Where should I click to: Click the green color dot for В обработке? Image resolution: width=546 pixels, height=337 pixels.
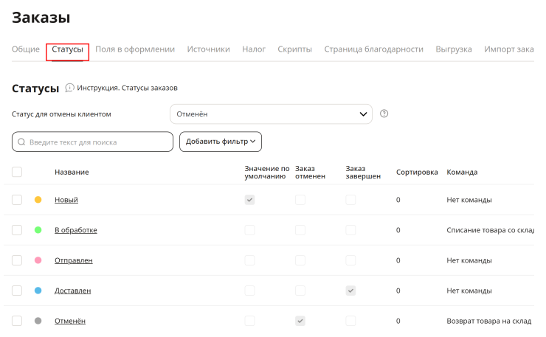tap(38, 230)
